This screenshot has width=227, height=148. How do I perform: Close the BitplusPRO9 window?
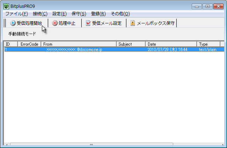tap(218, 6)
